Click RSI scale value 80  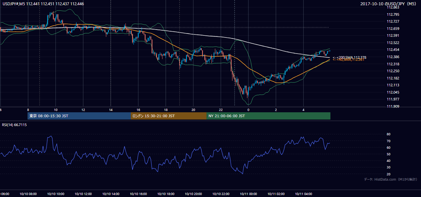click(388, 134)
